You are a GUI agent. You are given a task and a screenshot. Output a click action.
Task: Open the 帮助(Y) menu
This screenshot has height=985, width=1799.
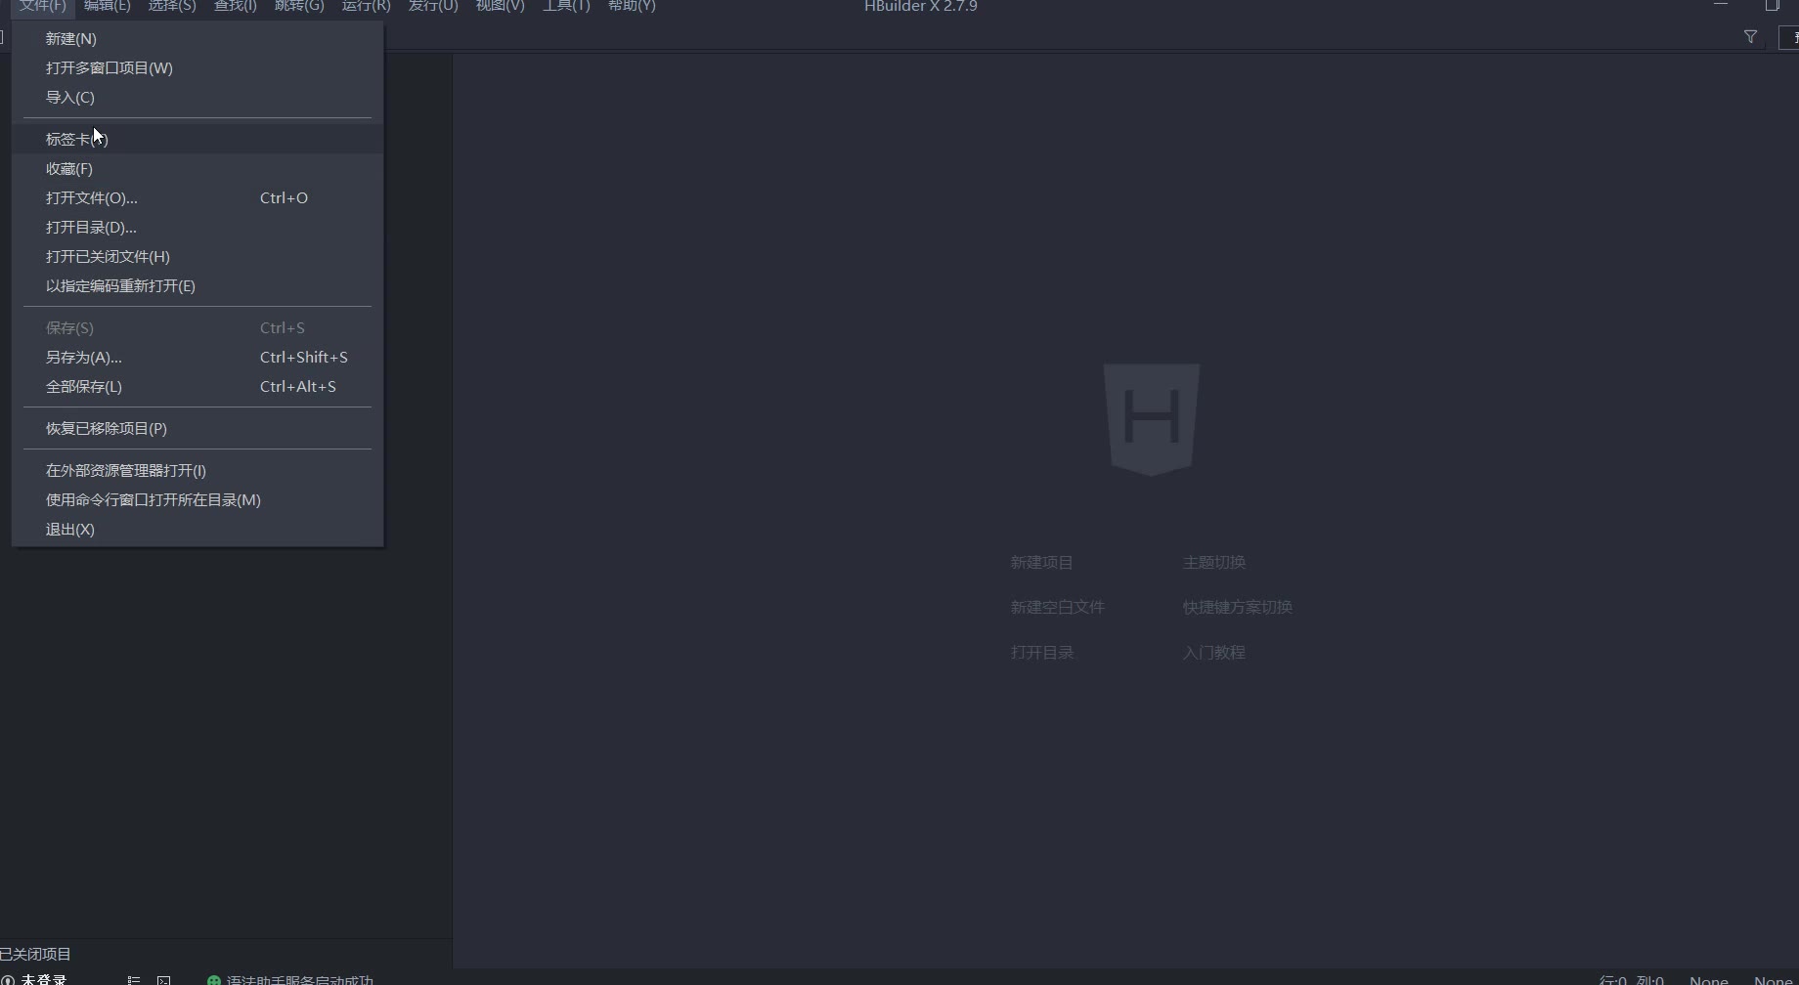tap(632, 6)
